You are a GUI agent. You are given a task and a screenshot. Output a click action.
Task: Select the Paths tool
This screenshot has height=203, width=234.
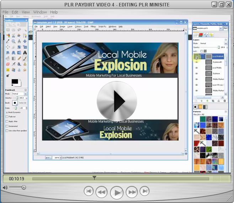click(25, 36)
